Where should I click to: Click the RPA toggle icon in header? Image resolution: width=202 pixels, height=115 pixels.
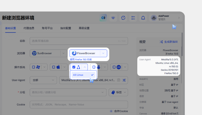[103, 18]
